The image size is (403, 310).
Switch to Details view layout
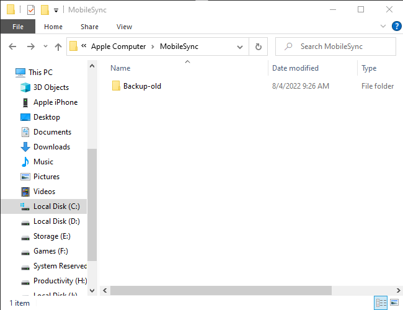click(381, 303)
